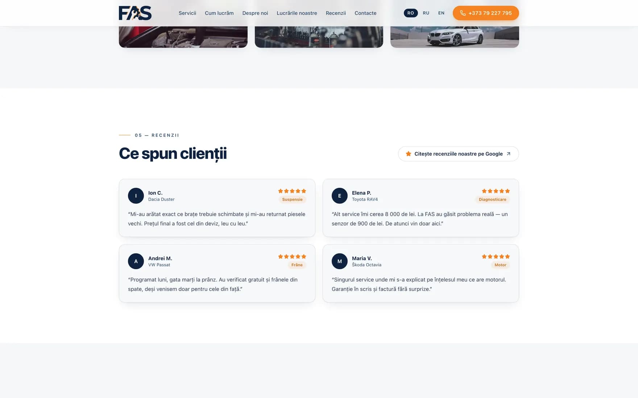Image resolution: width=638 pixels, height=398 pixels.
Task: Click Elena P.'s avatar with letter E
Action: click(x=340, y=196)
